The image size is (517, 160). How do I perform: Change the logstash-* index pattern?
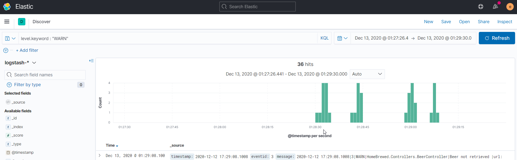tap(20, 63)
